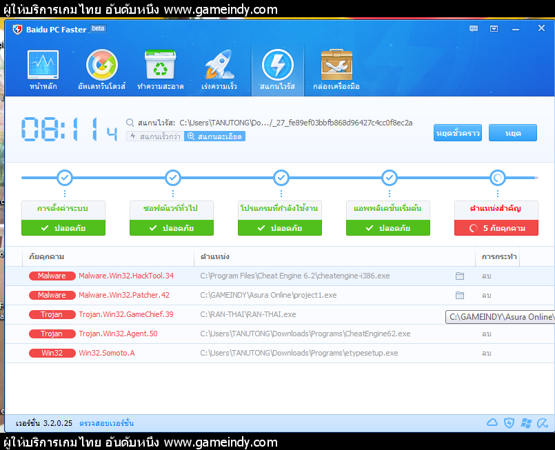This screenshot has width=555, height=450.
Task: Click the การตั้งค่าระบบ ปลอดภัย status card
Action: pos(63,218)
